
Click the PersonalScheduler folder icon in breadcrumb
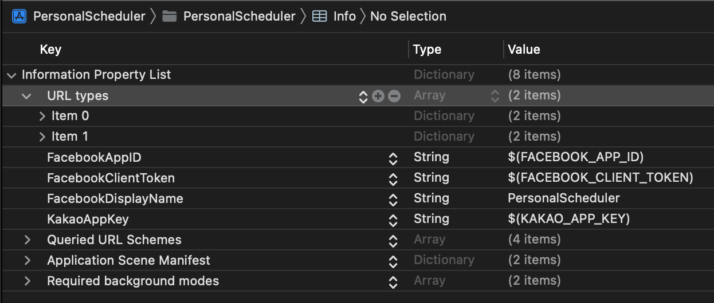click(x=169, y=16)
